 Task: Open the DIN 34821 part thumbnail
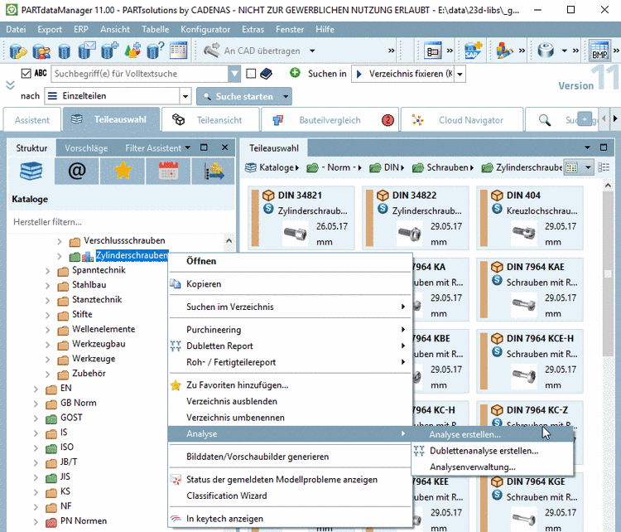(295, 233)
